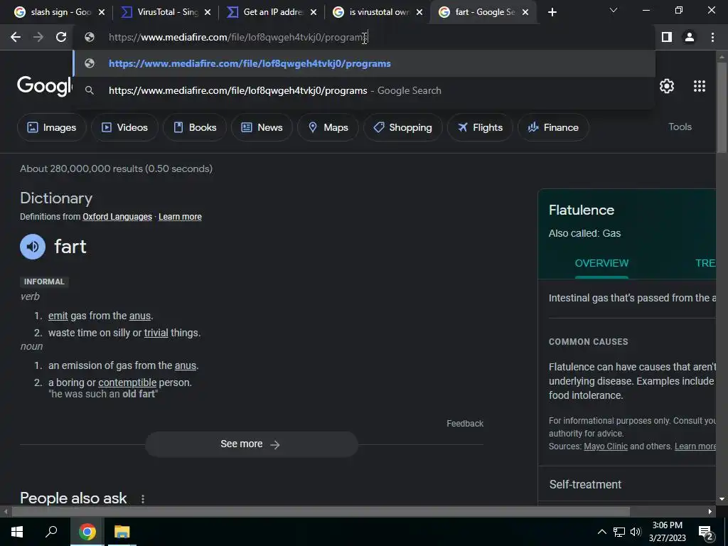Show hidden system tray icons
The height and width of the screenshot is (546, 728).
pyautogui.click(x=601, y=532)
